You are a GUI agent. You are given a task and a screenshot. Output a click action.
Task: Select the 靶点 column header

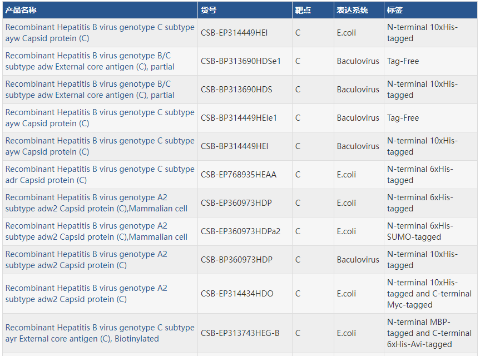point(303,10)
